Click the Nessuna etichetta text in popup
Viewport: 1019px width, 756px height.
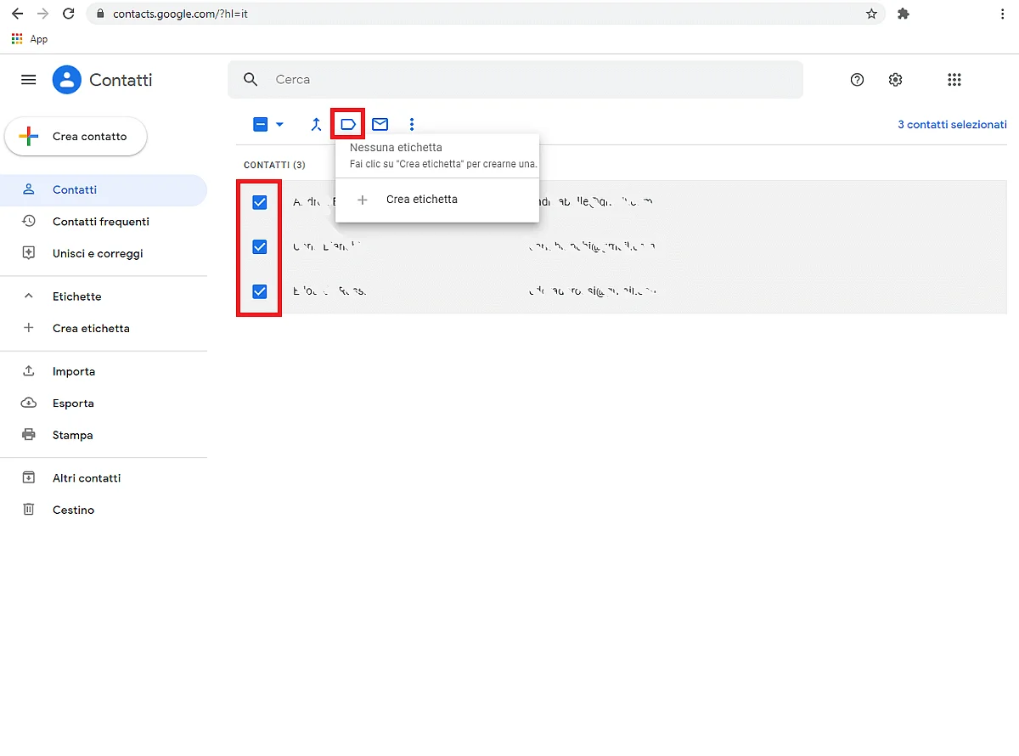tap(396, 148)
